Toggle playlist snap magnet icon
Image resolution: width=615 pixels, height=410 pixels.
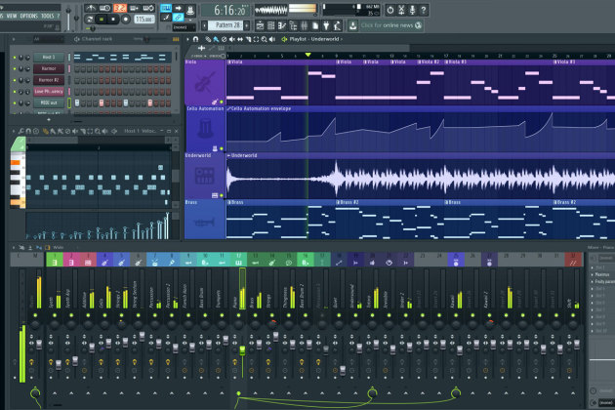[195, 39]
